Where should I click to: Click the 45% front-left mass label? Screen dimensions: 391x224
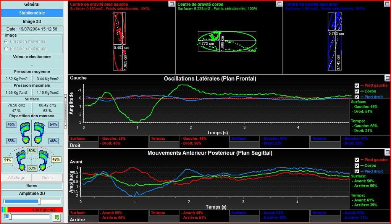click(11, 124)
